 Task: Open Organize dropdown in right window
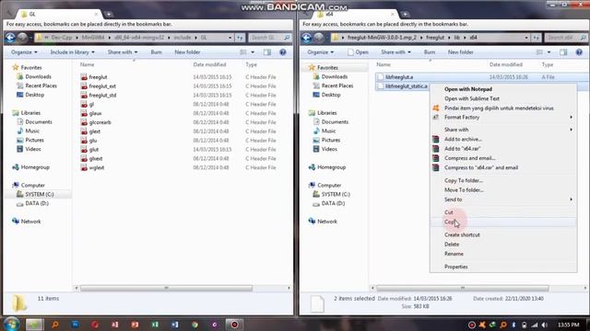[x=320, y=52]
